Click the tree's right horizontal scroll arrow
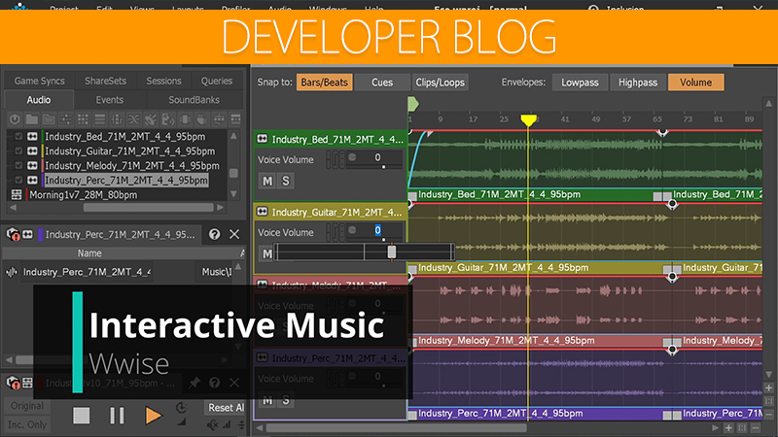This screenshot has width=778, height=437. pos(221,207)
